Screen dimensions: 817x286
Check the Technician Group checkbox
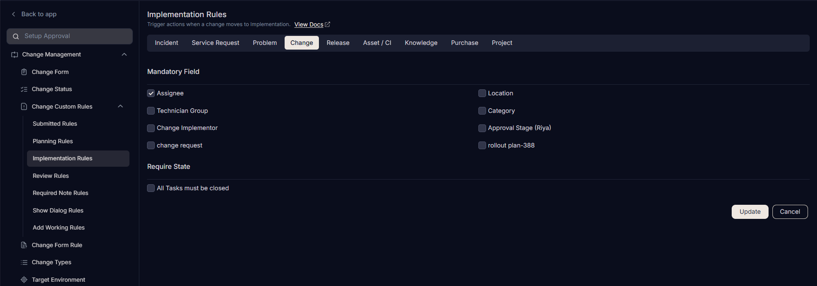click(151, 111)
